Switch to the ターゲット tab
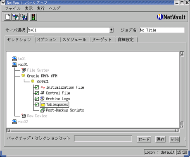Viewport: 190px width, 157px height. pyautogui.click(x=102, y=40)
